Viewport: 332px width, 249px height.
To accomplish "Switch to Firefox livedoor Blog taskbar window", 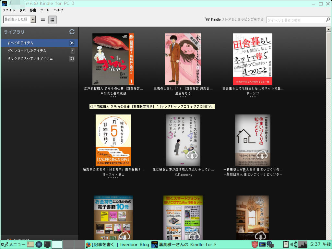I will pos(118,244).
